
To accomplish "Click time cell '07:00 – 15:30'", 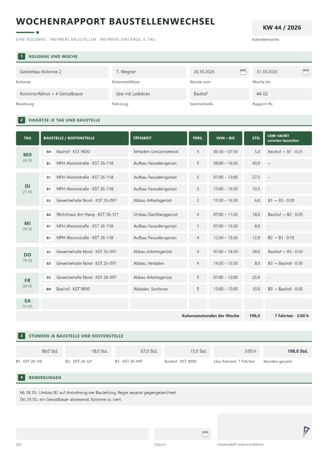I will tap(225, 226).
